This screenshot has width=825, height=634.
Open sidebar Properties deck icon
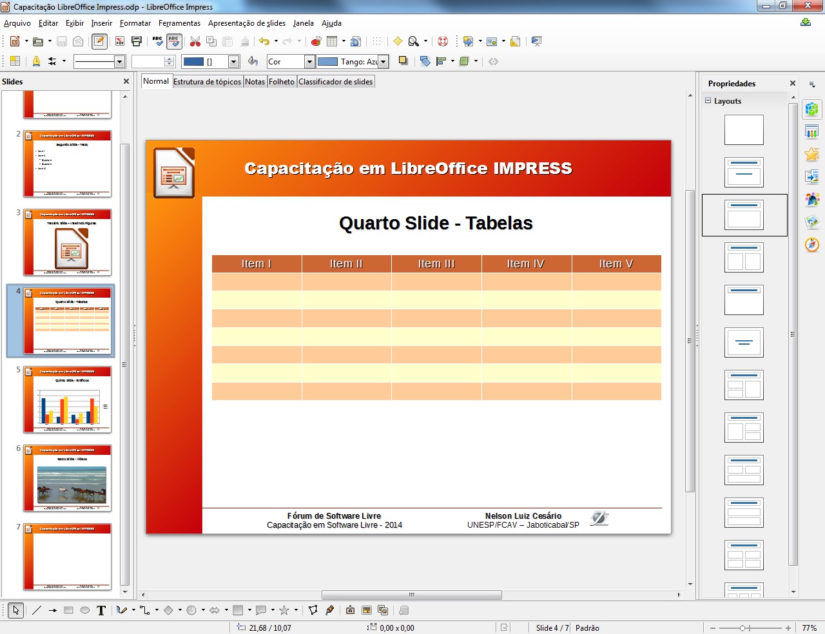pos(812,109)
